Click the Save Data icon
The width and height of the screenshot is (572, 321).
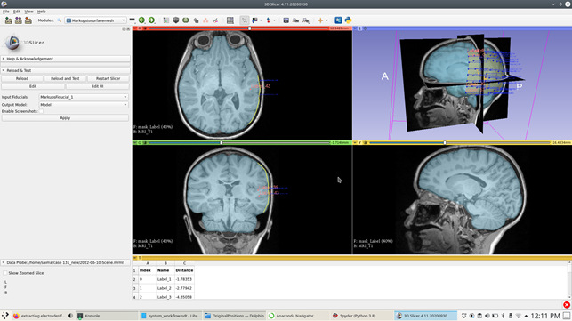(x=28, y=20)
